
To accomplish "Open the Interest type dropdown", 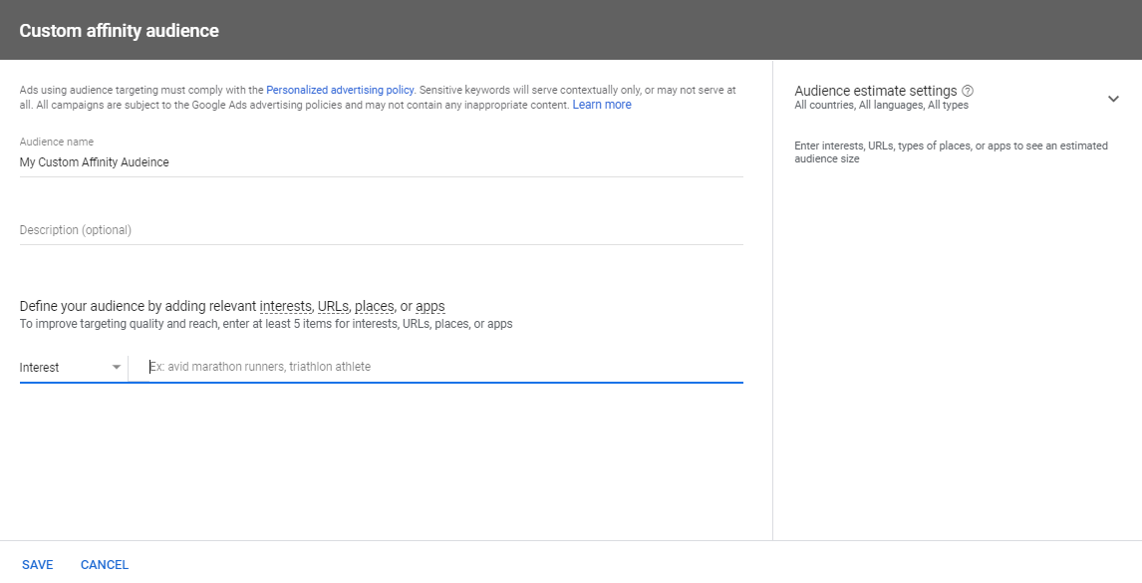I will [71, 368].
